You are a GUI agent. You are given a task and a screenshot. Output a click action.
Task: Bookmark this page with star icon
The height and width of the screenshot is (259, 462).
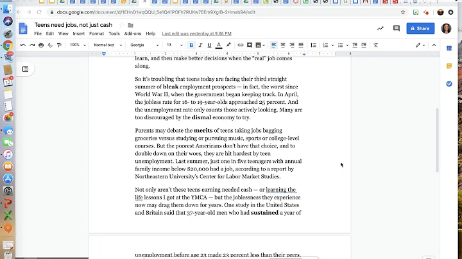click(x=403, y=12)
